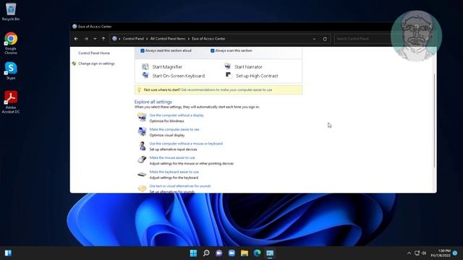This screenshot has width=463, height=260.
Task: Choose Start On-Screen Keyboard
Action: (179, 76)
